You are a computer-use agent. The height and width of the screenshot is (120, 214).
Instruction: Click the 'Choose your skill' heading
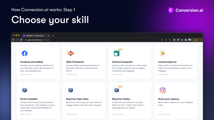pyautogui.click(x=50, y=20)
